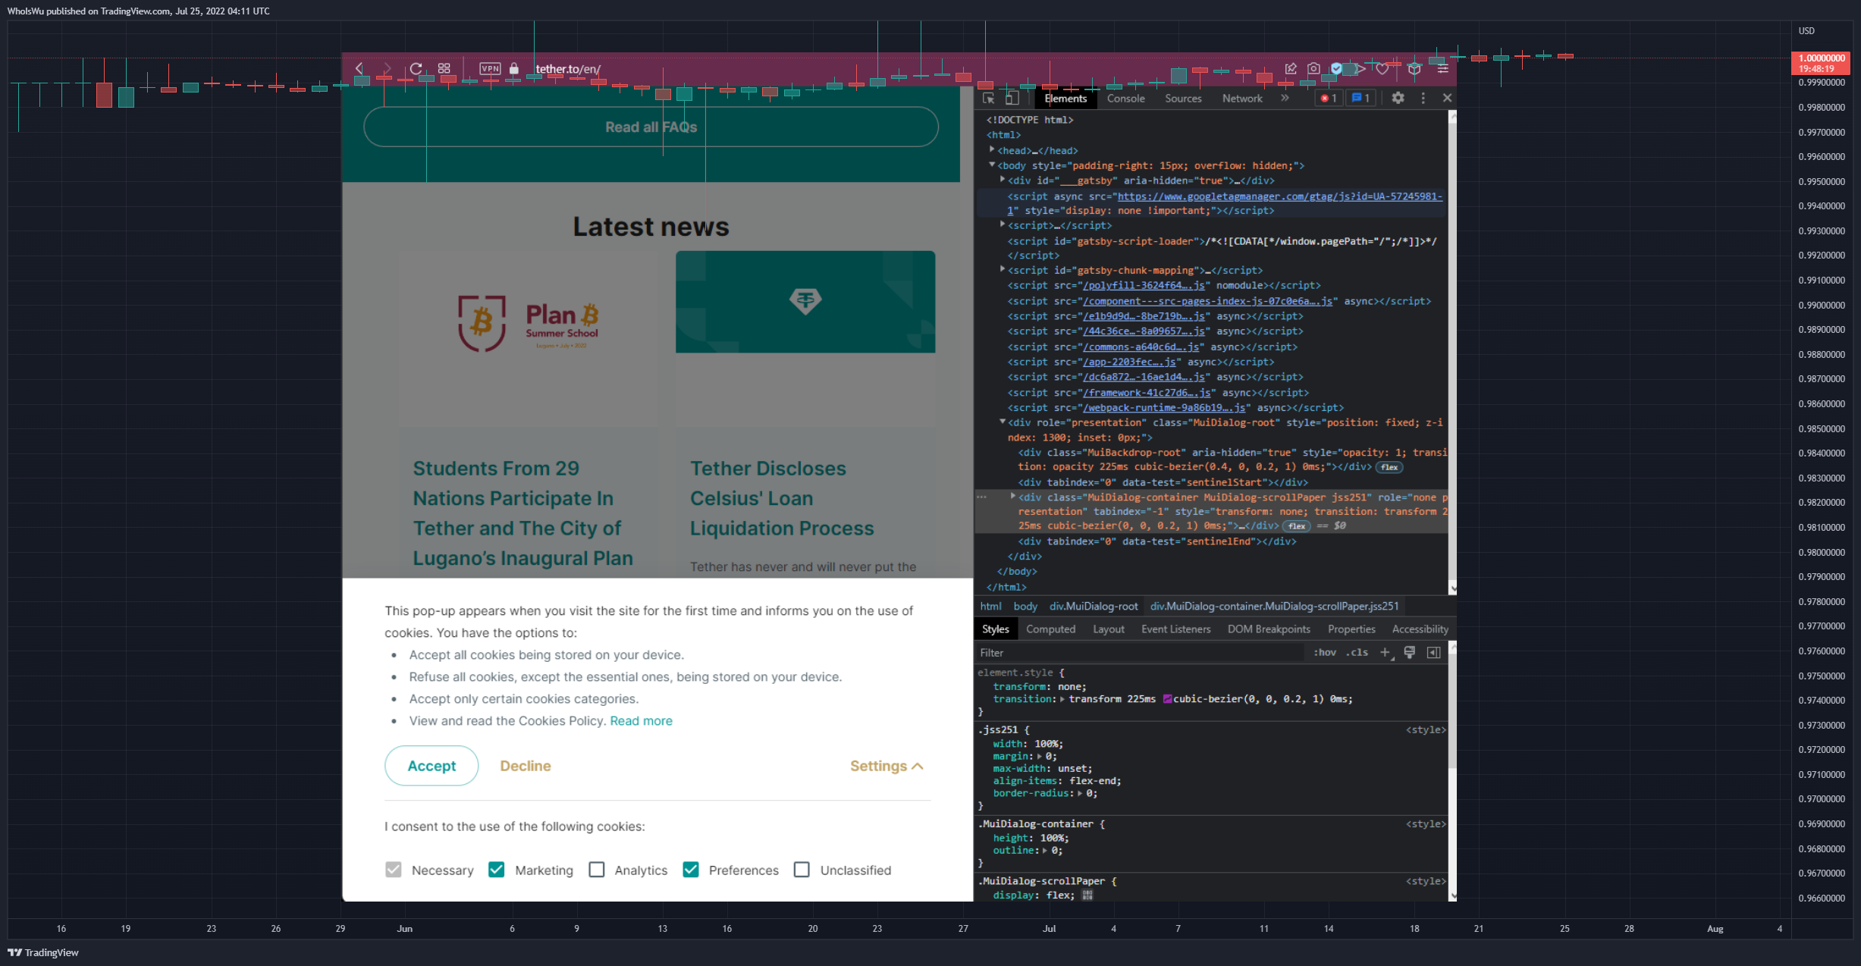Image resolution: width=1861 pixels, height=966 pixels.
Task: Expand the ___gatsby div node
Action: tap(1003, 180)
